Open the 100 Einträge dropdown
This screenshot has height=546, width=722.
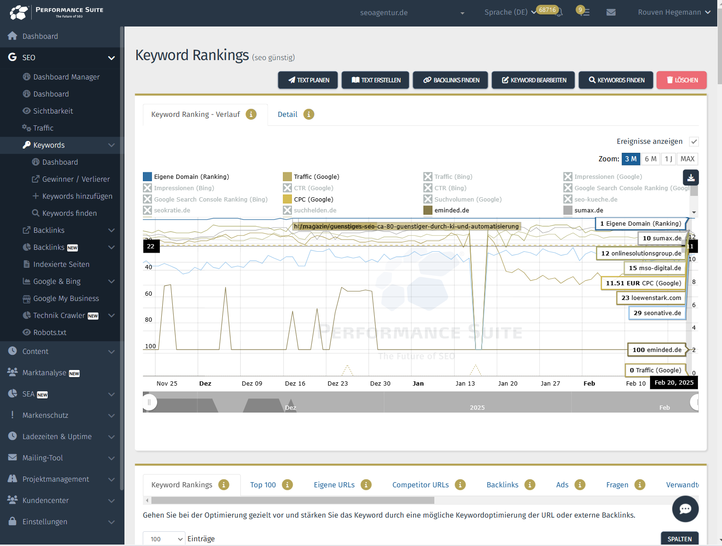[164, 539]
